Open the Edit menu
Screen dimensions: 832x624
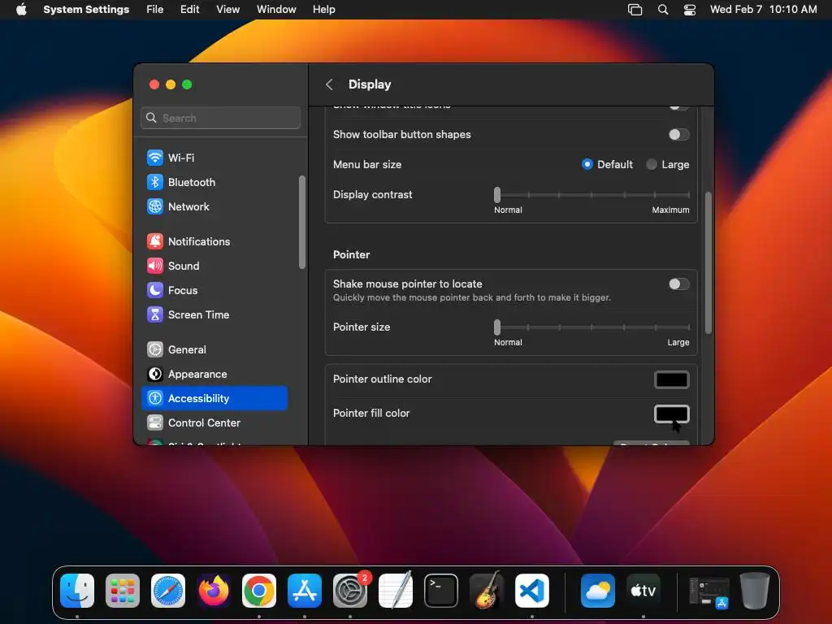(x=189, y=10)
